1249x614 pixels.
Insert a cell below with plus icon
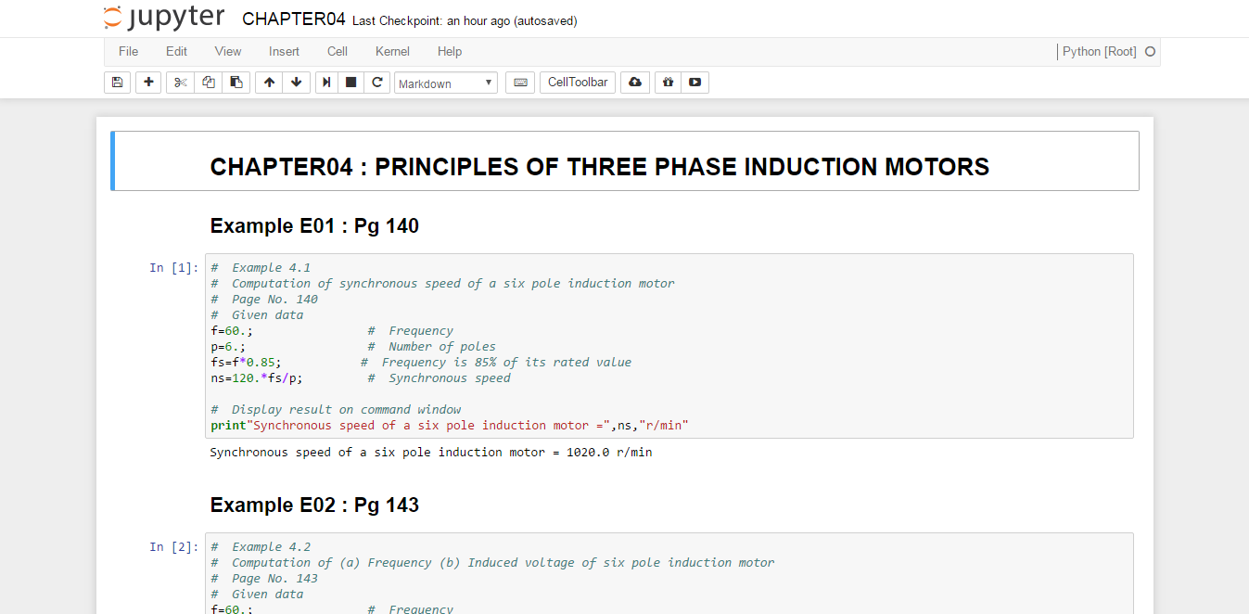148,83
